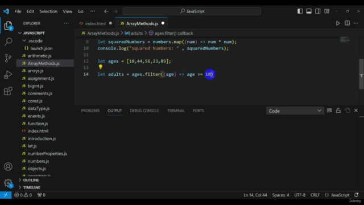Open the Explorer view in activity bar

[8, 26]
